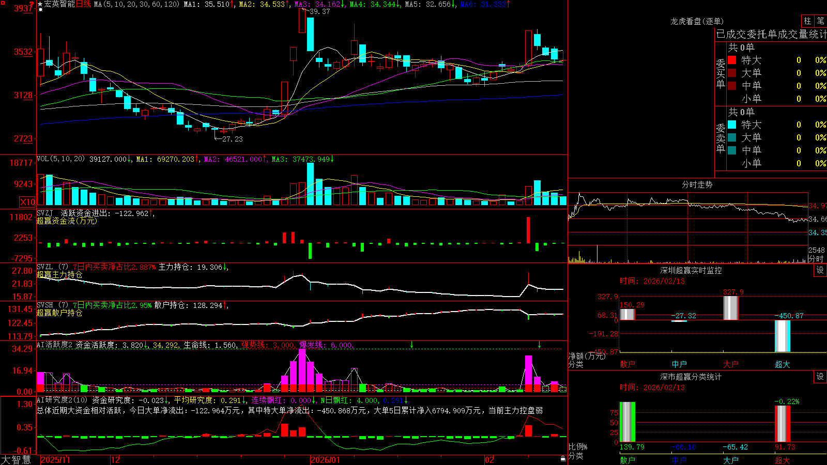Click the 大智慧 logo at bottom-left

pos(16,460)
